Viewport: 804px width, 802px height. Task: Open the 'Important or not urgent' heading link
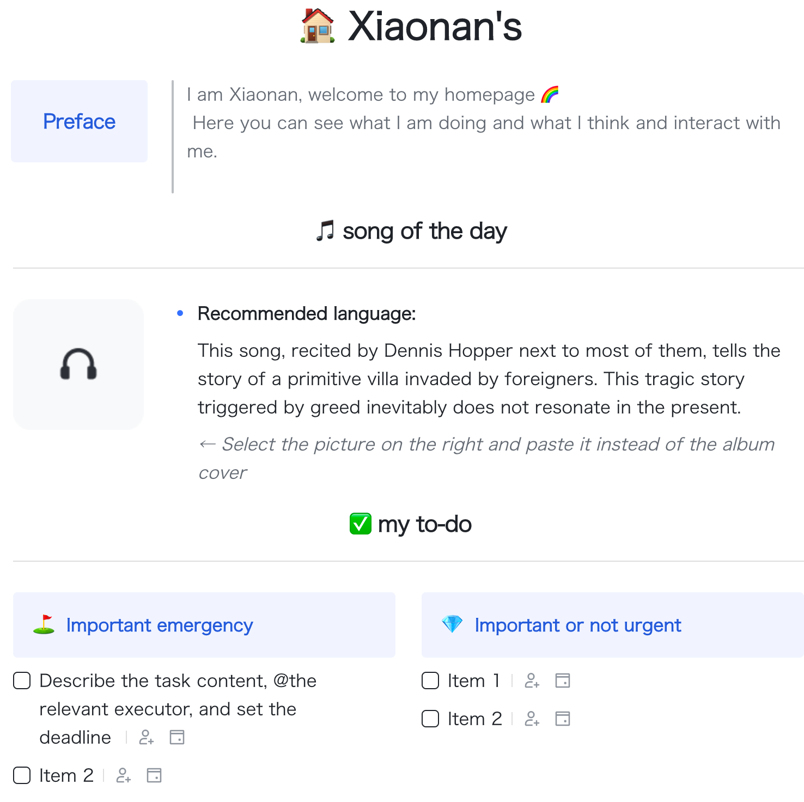(577, 625)
